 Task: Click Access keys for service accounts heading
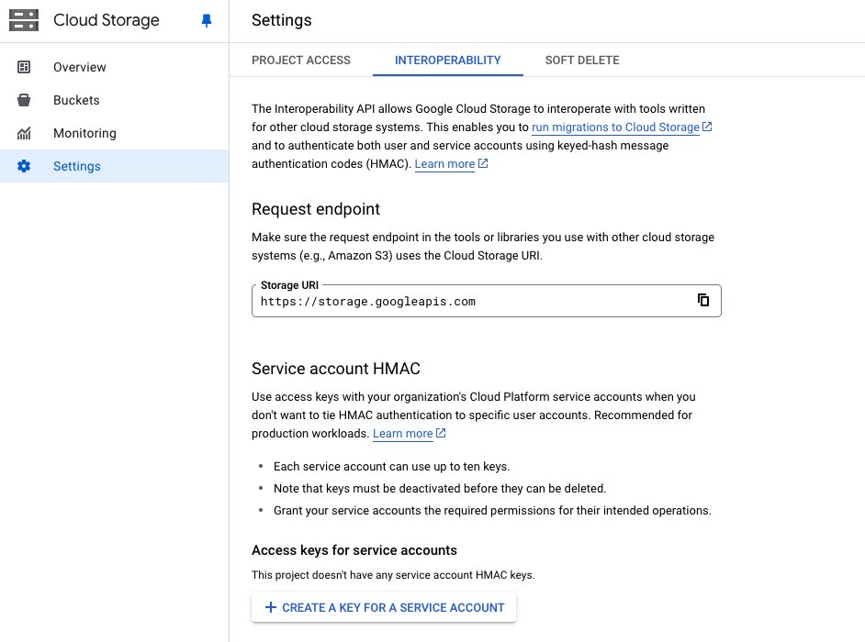pos(354,550)
